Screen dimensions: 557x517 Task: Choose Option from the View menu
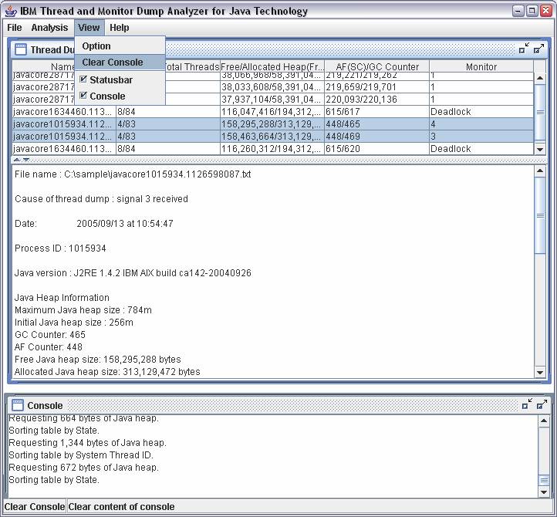point(120,46)
